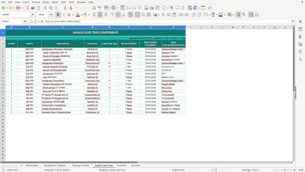The image size is (305, 172).
Task: Format the cell as percent
Action: (163, 15)
